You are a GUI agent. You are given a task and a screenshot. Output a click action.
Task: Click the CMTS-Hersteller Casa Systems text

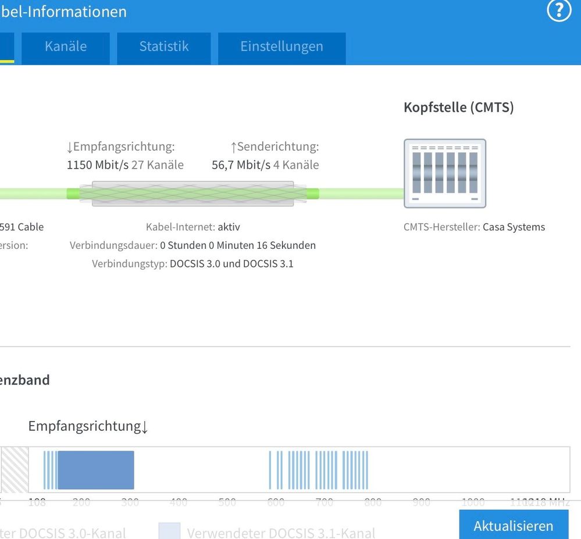pos(475,227)
